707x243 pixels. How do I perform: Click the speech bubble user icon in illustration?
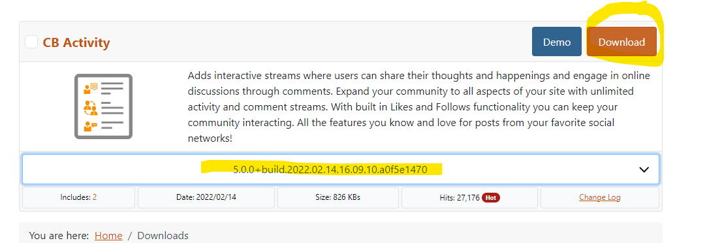point(90,88)
